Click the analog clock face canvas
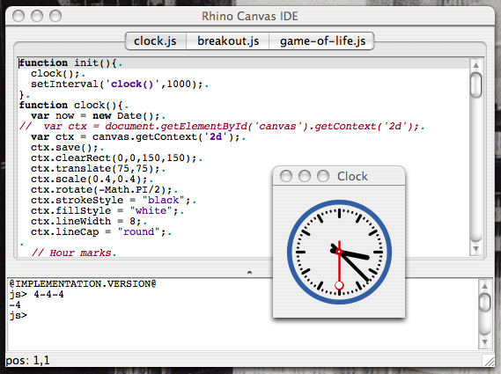The width and height of the screenshot is (501, 374). coord(339,252)
